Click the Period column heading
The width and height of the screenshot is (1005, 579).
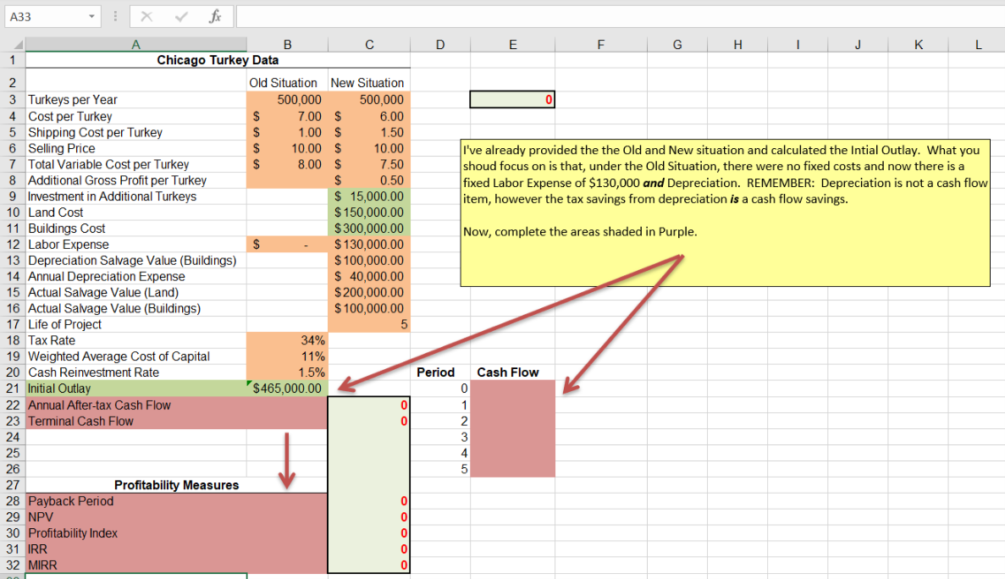point(439,372)
